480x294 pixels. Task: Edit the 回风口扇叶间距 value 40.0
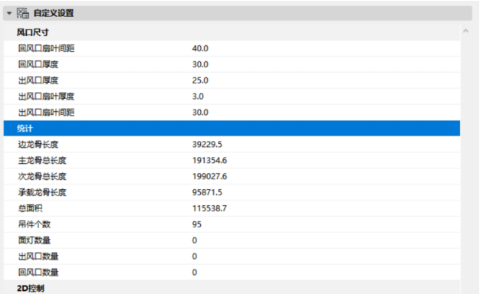coord(200,48)
